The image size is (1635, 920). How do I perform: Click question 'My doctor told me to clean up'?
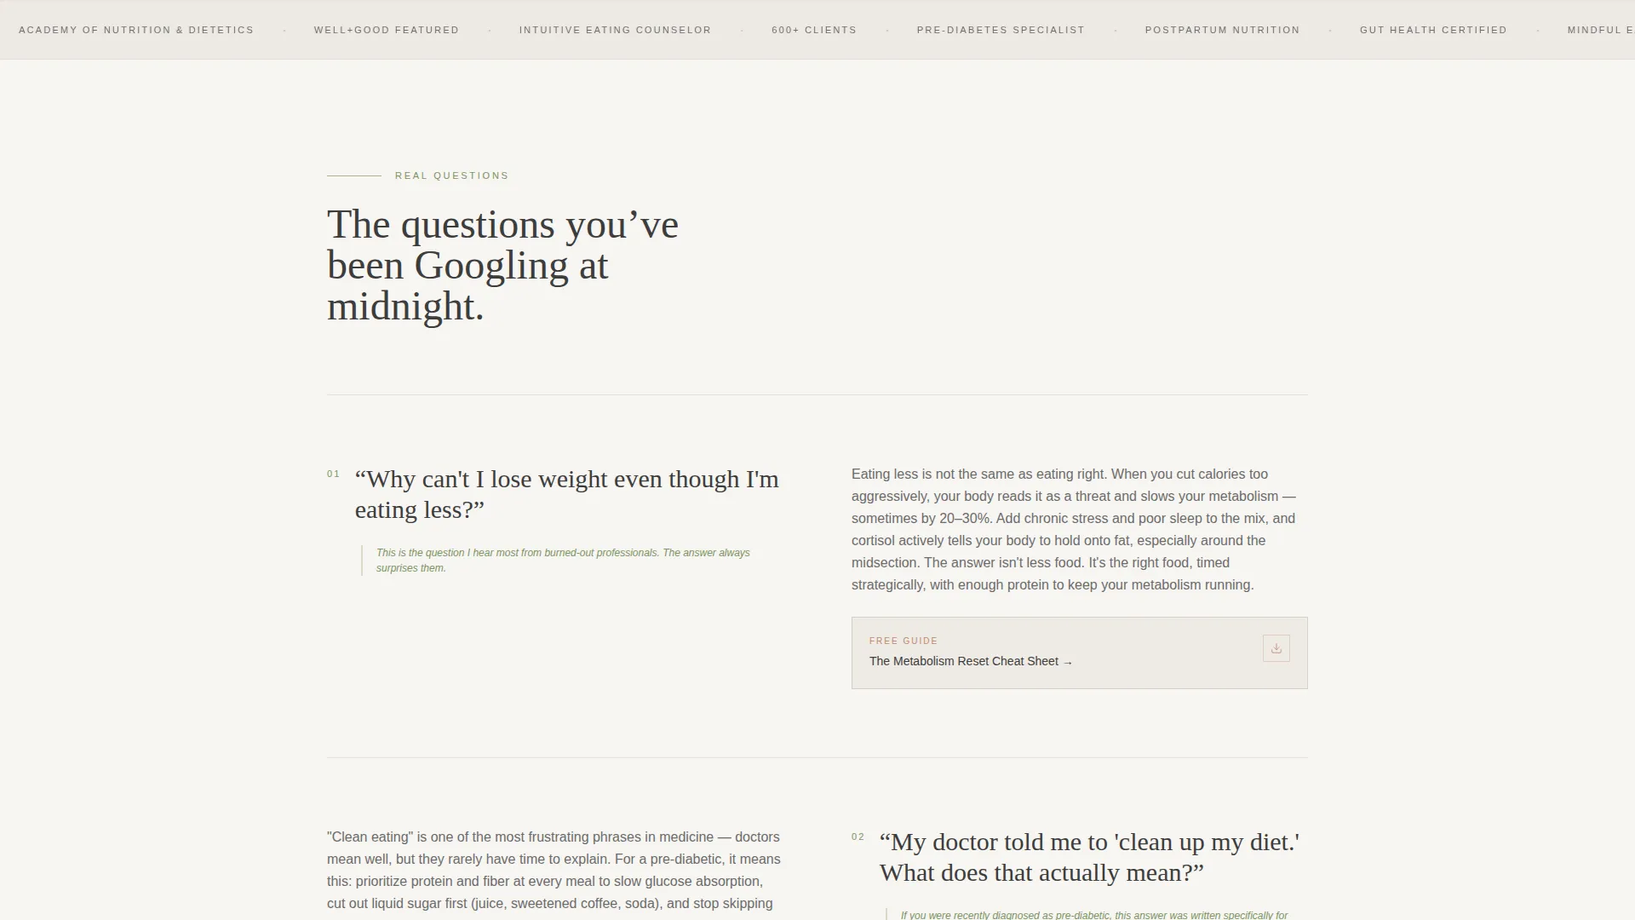[1090, 857]
